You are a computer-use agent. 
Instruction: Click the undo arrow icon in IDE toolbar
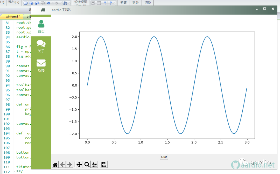pos(48,3)
